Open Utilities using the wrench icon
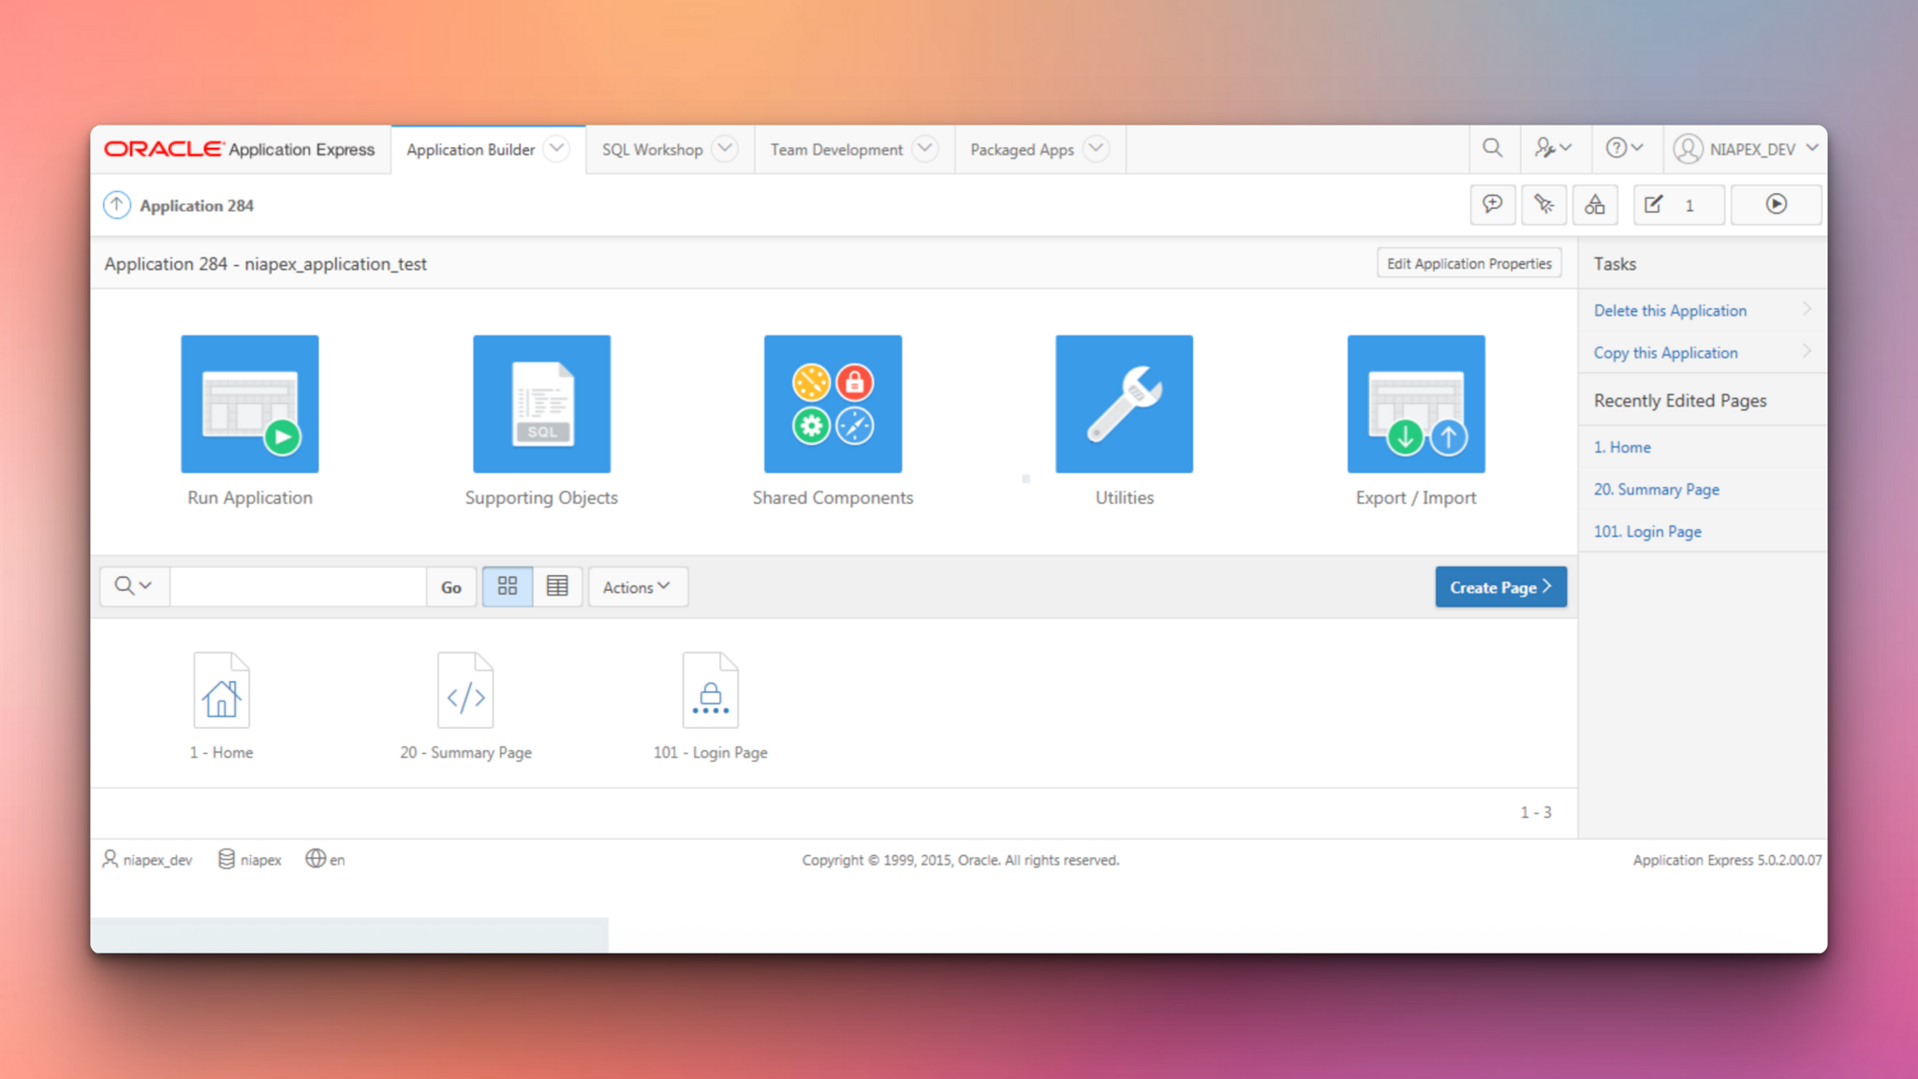 pyautogui.click(x=1124, y=404)
